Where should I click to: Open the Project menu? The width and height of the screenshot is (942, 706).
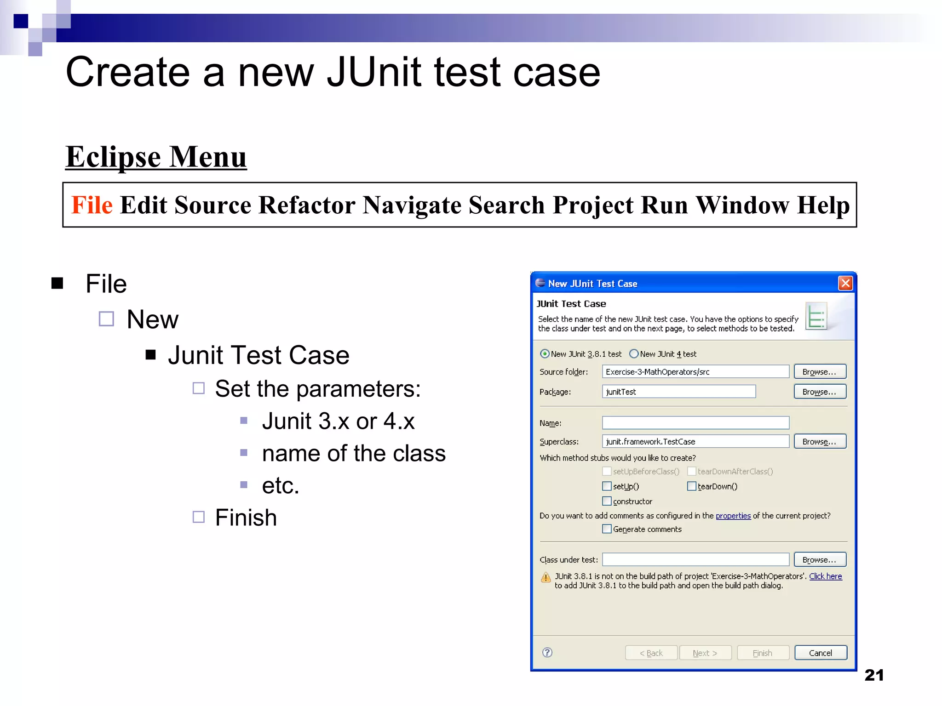click(593, 205)
